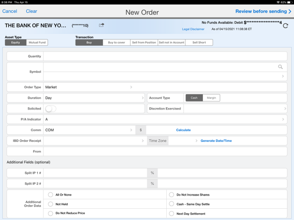This screenshot has height=220, width=294.
Task: Tap the Split IP 1 # field
Action: click(x=95, y=173)
